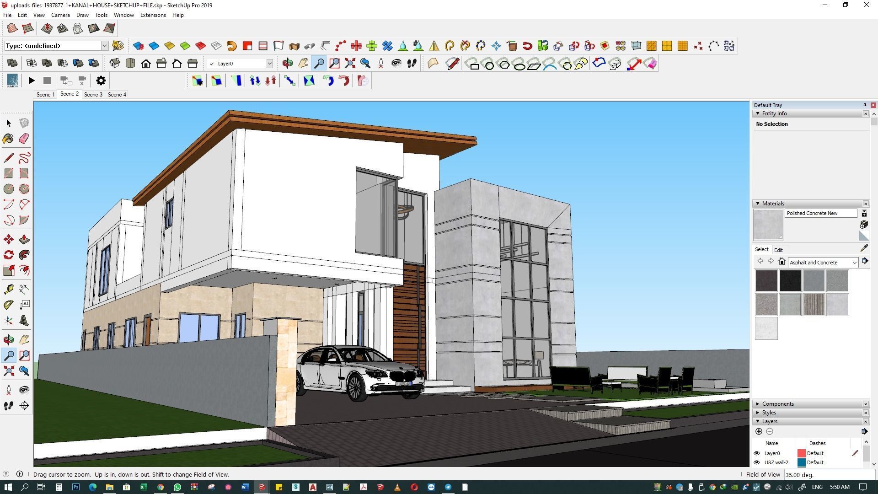Choose the Paint Bucket tool
Screen dimensions: 878x494
point(9,139)
